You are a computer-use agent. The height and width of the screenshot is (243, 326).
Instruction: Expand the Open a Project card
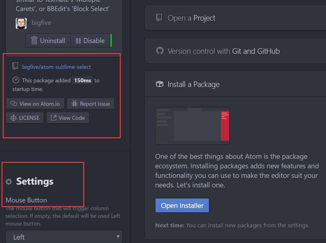pyautogui.click(x=235, y=18)
